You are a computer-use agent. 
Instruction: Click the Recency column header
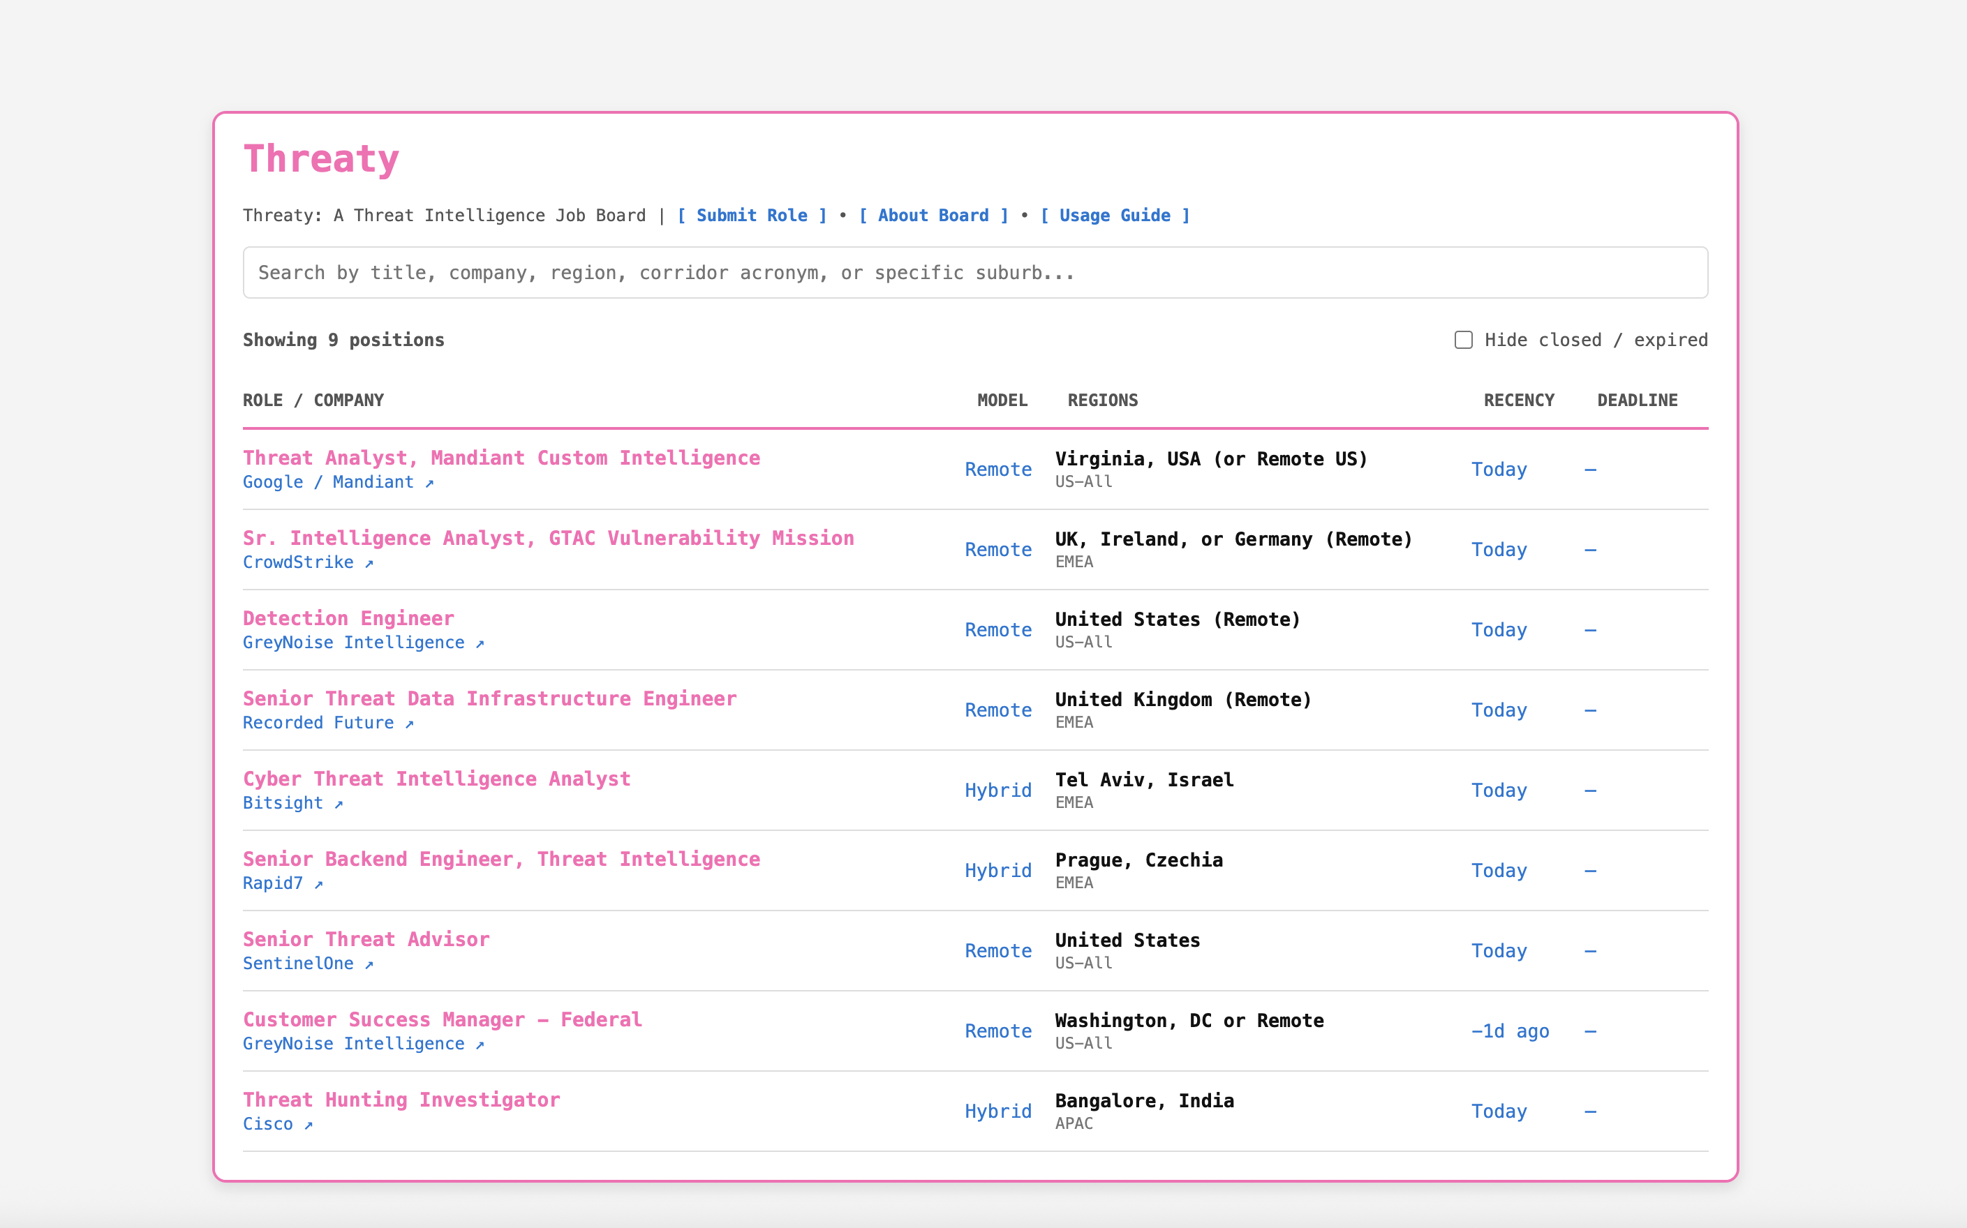coord(1518,400)
